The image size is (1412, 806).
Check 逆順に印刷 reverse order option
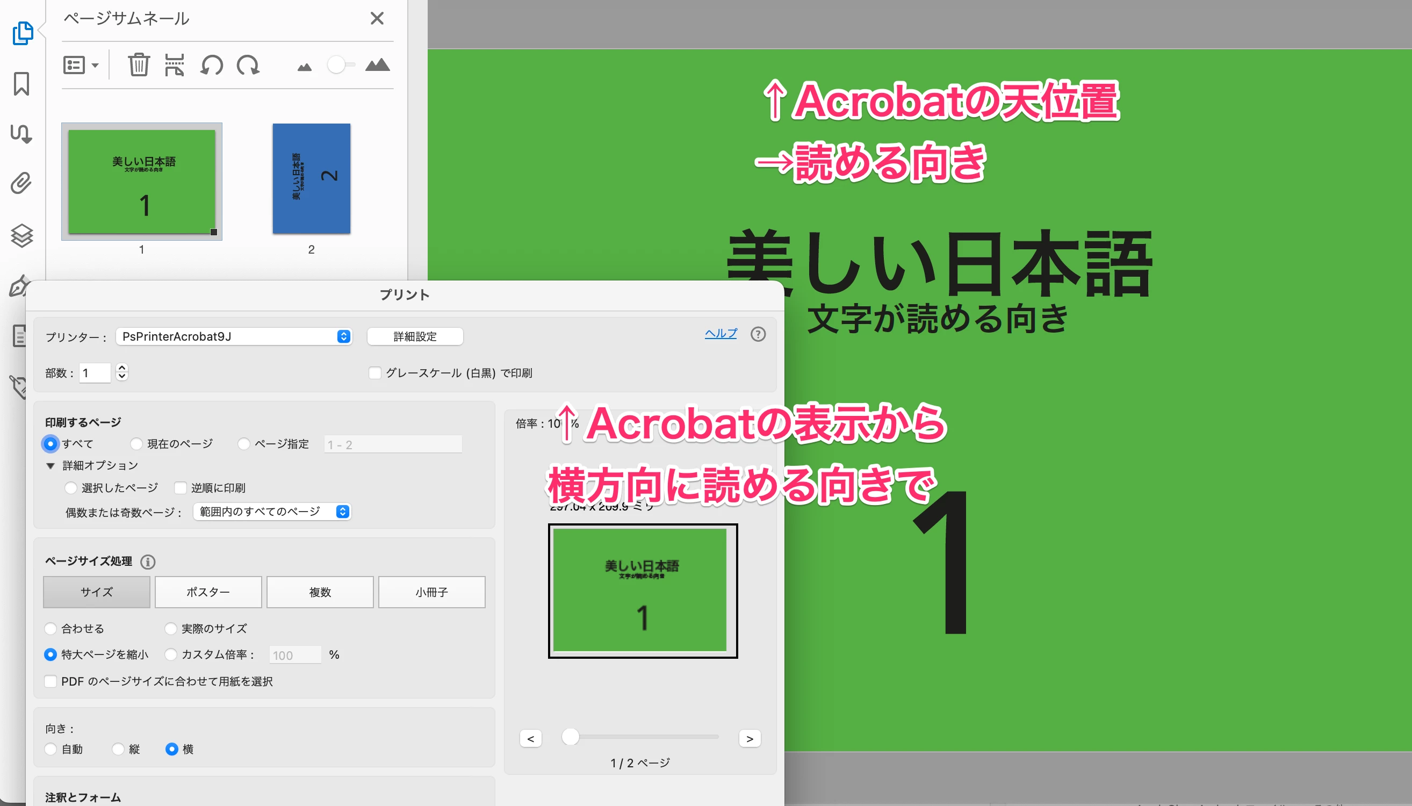click(x=181, y=488)
